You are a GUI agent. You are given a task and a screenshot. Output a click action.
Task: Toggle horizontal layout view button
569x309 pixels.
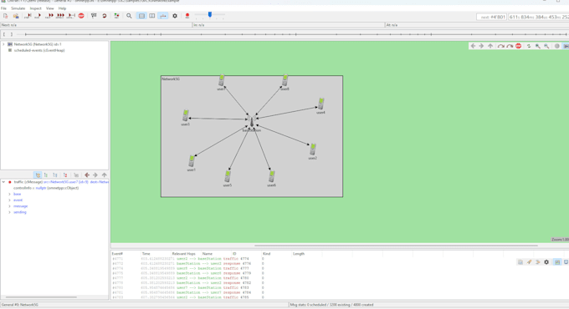pyautogui.click(x=141, y=16)
